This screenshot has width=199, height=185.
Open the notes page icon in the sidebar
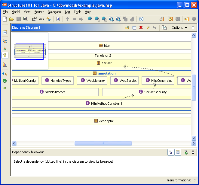(5, 32)
